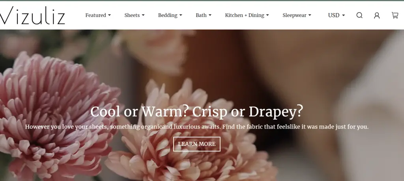The image size is (404, 181).
Task: Expand the Bath dropdown arrow
Action: pyautogui.click(x=210, y=15)
